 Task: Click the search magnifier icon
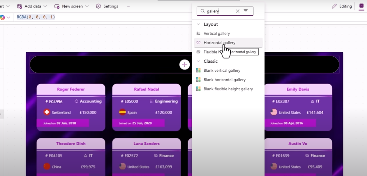click(x=202, y=11)
